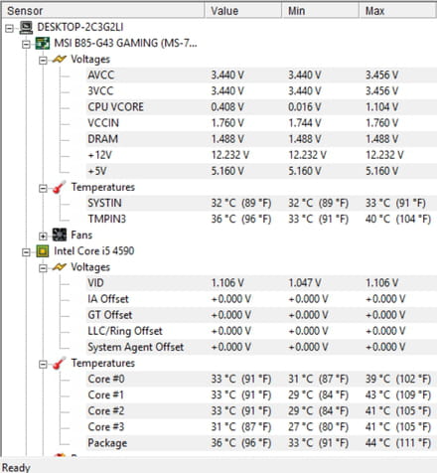Collapse the DESKTOP-2C3G2LI root node
Image resolution: width=437 pixels, height=473 pixels.
pos(9,28)
